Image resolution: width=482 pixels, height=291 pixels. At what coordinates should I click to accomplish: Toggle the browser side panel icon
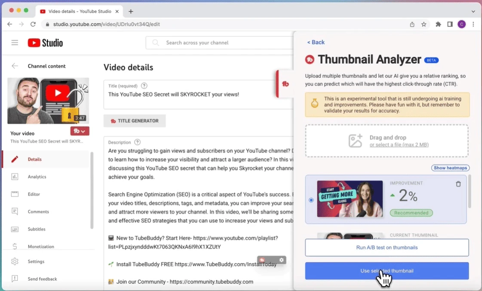[x=450, y=24]
